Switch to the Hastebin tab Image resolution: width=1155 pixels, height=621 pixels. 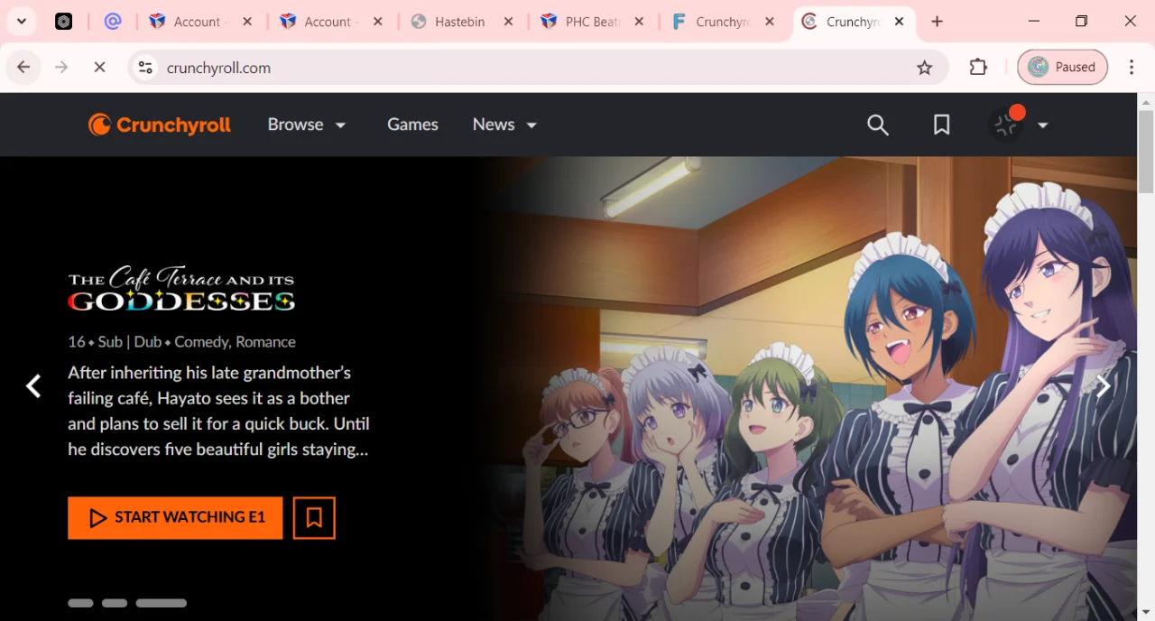[x=463, y=22]
